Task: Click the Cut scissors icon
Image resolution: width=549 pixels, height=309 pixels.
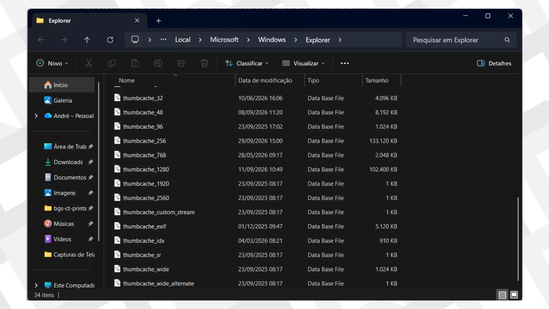Action: (89, 63)
